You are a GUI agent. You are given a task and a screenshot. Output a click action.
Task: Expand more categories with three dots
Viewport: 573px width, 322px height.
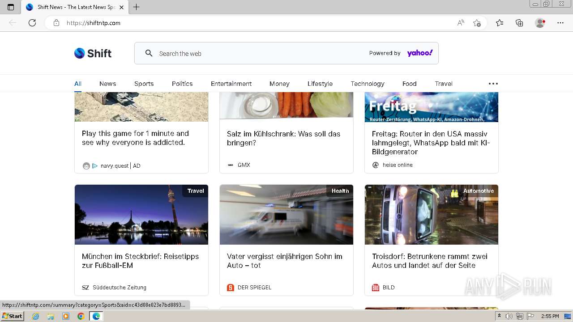pyautogui.click(x=493, y=84)
